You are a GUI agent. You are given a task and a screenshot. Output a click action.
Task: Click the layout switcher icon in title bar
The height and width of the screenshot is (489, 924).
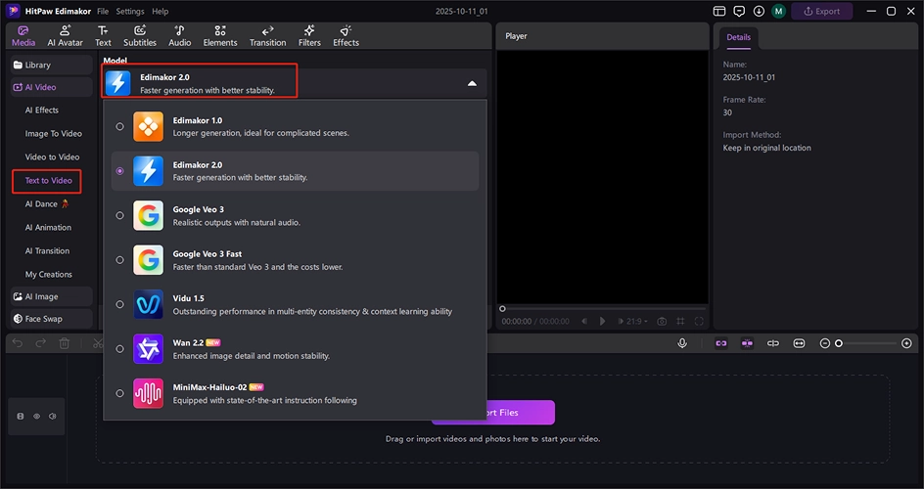(718, 11)
